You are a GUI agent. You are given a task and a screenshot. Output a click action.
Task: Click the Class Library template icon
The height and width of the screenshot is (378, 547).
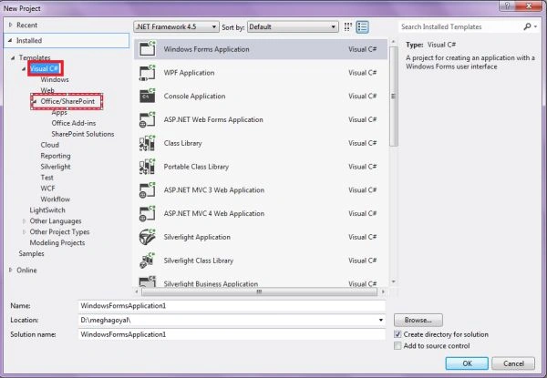147,143
